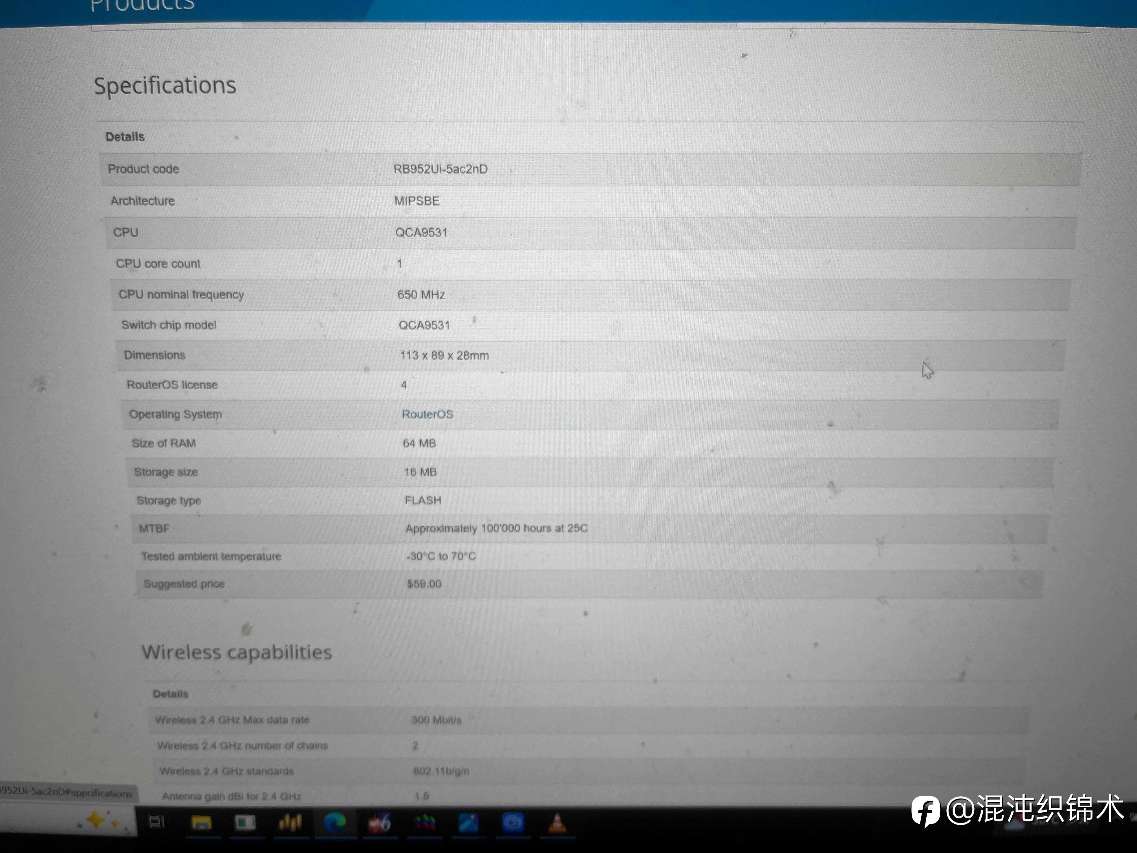Click the 64 MB RAM value
Viewport: 1137px width, 853px height.
[x=419, y=443]
